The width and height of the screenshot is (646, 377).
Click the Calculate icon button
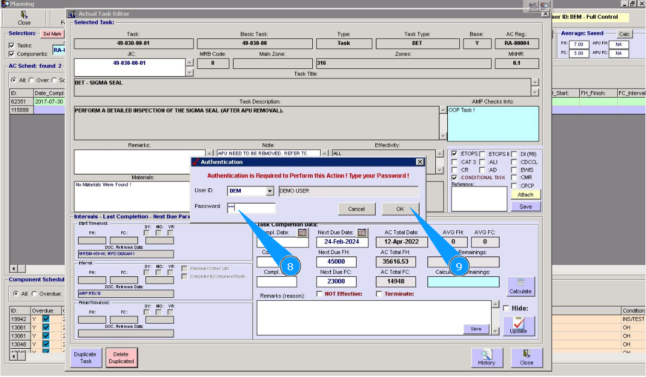pyautogui.click(x=521, y=286)
